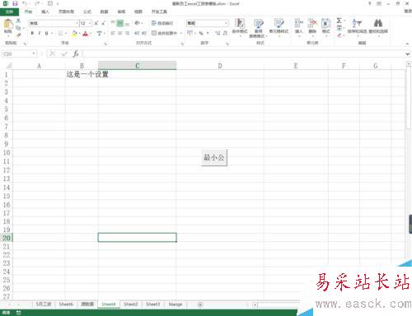
Task: Decrease decimal places
Action: pos(225,33)
